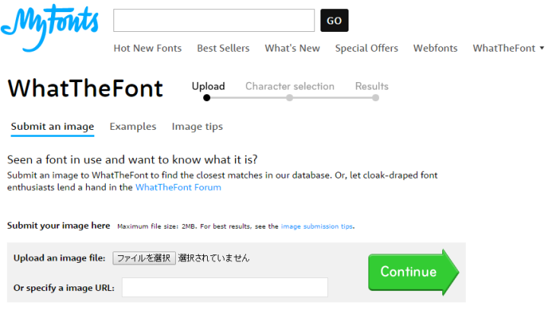The image size is (548, 310).
Task: Open What's New section
Action: pyautogui.click(x=292, y=48)
